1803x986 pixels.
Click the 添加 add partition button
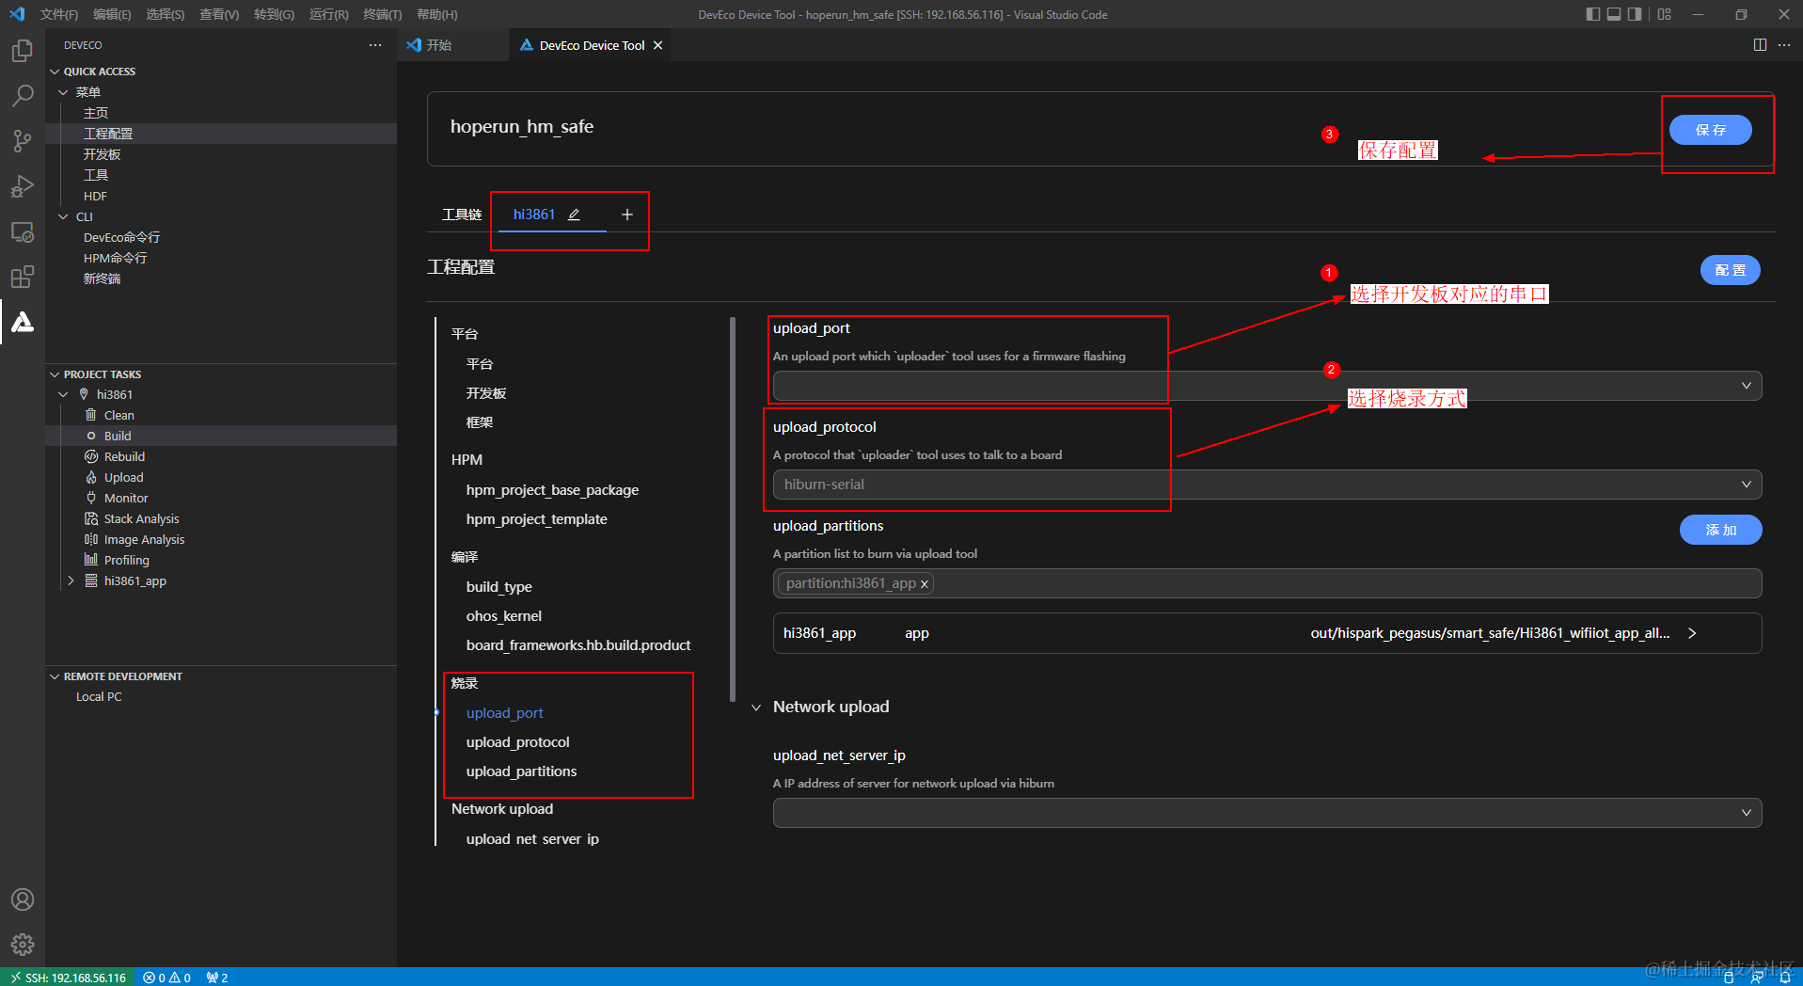pyautogui.click(x=1720, y=530)
